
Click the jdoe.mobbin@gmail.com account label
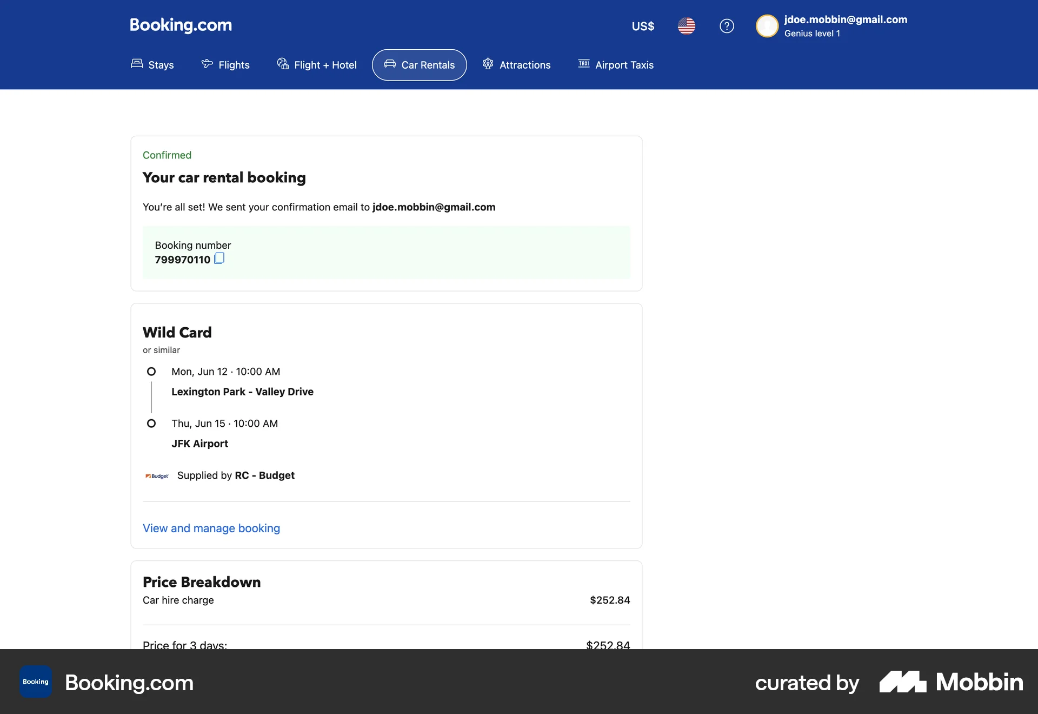[845, 20]
